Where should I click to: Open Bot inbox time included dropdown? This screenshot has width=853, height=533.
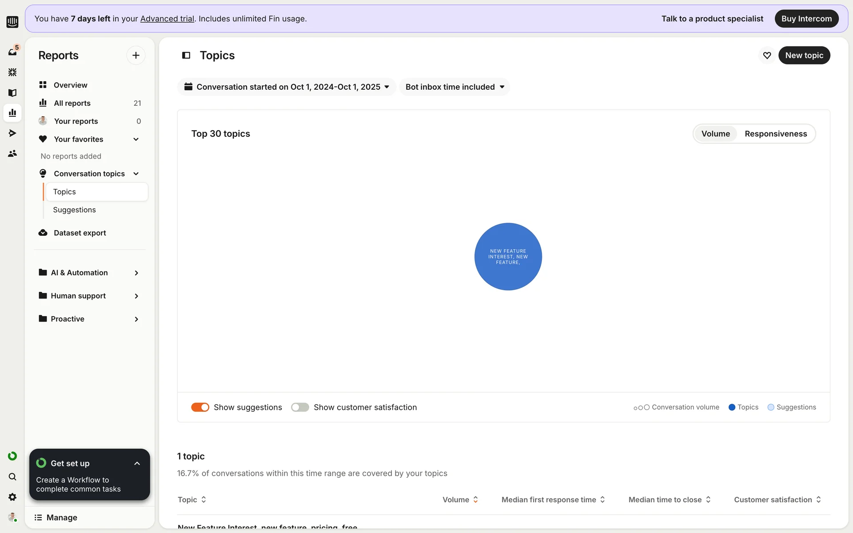click(x=454, y=87)
